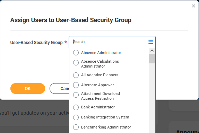Pick Benchmarking Administrator radio button
This screenshot has height=133, width=199.
(76, 127)
